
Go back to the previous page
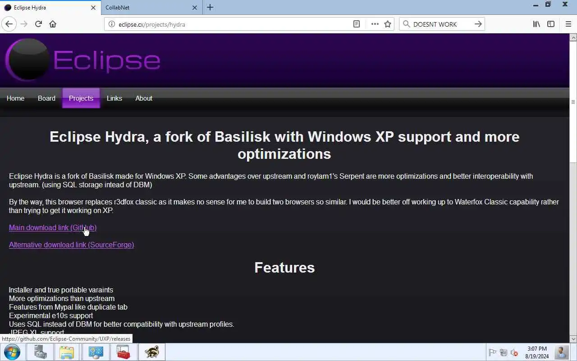click(9, 24)
